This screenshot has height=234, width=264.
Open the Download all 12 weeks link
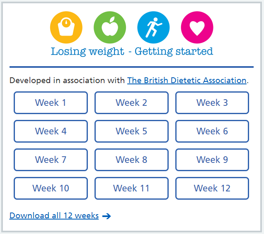pyautogui.click(x=54, y=215)
